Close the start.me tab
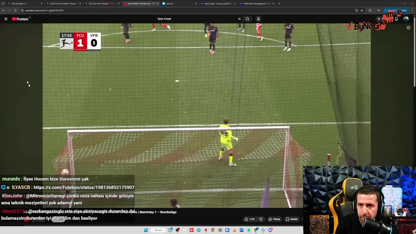 [x=196, y=4]
